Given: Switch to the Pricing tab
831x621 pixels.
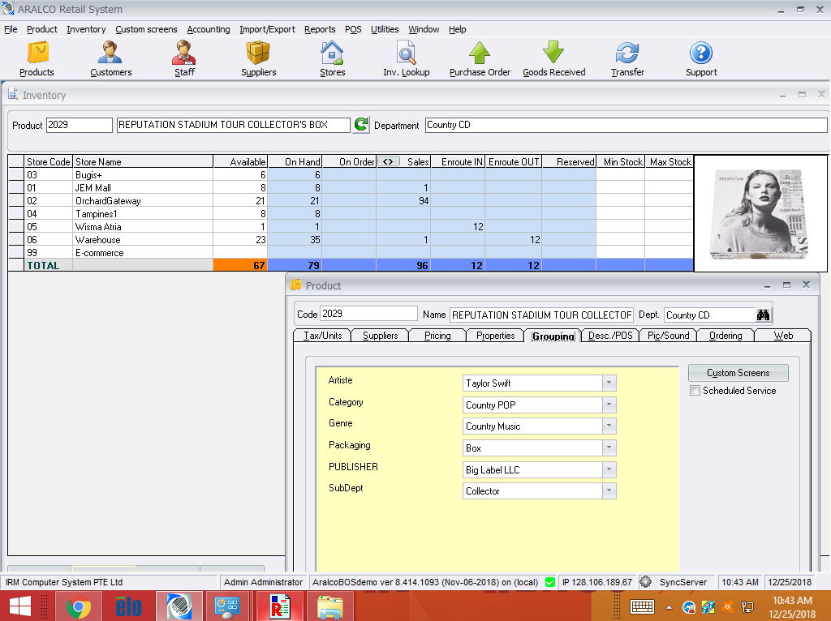Looking at the screenshot, I should click(x=437, y=335).
